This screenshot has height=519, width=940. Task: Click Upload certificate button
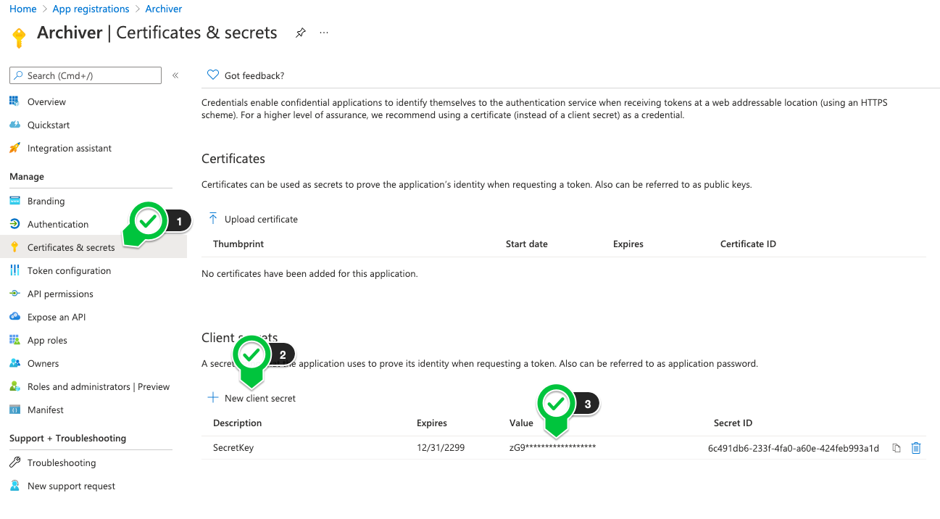(253, 219)
